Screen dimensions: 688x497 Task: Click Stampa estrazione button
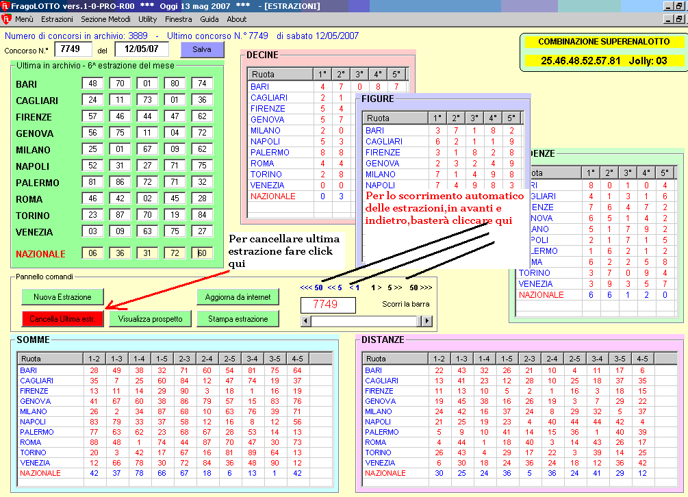238,319
